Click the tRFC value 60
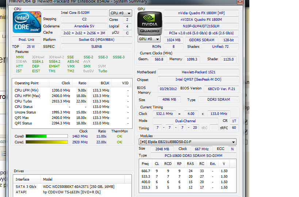 [x=234, y=128]
